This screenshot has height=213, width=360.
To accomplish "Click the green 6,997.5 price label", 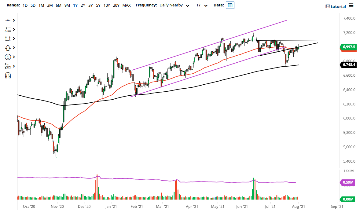I will (x=348, y=47).
